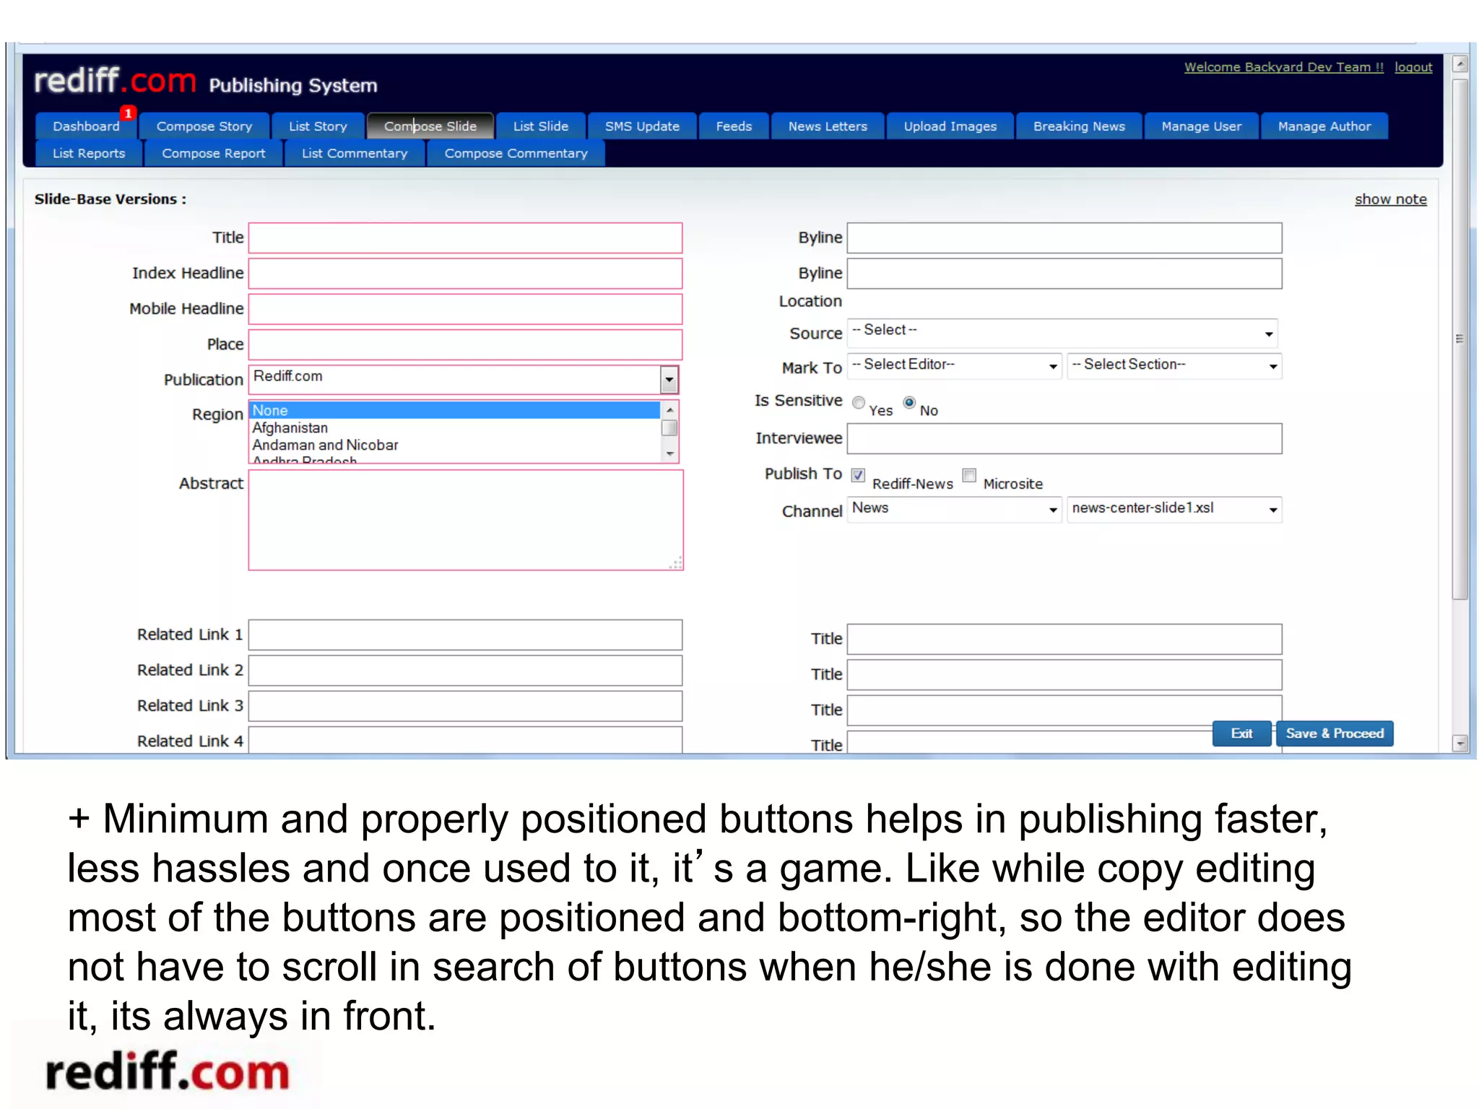The width and height of the screenshot is (1479, 1109).
Task: Open the SMS Update tab
Action: click(x=642, y=126)
